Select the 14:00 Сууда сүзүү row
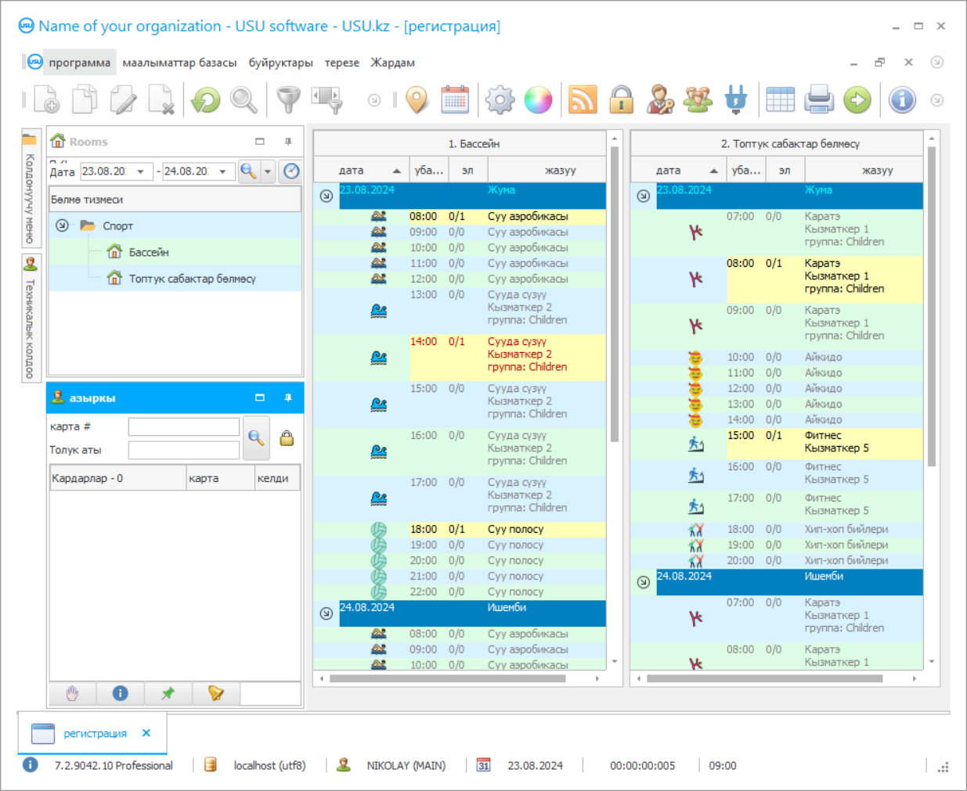The height and width of the screenshot is (791, 967). pyautogui.click(x=460, y=358)
